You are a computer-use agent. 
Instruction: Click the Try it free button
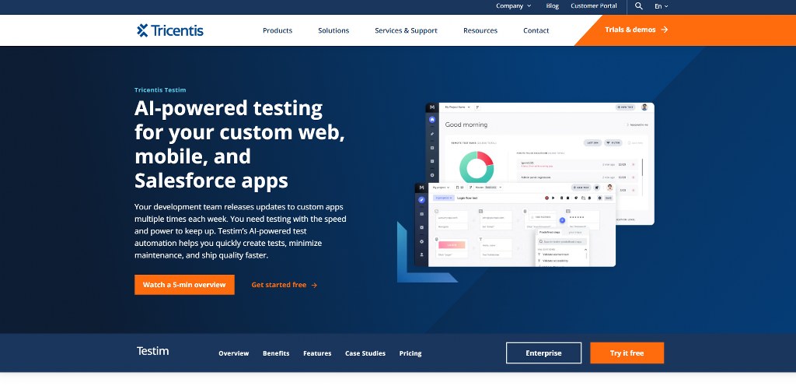(x=627, y=353)
